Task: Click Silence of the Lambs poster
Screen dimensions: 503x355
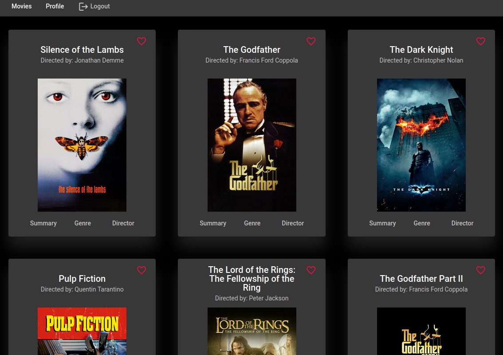Action: [82, 145]
